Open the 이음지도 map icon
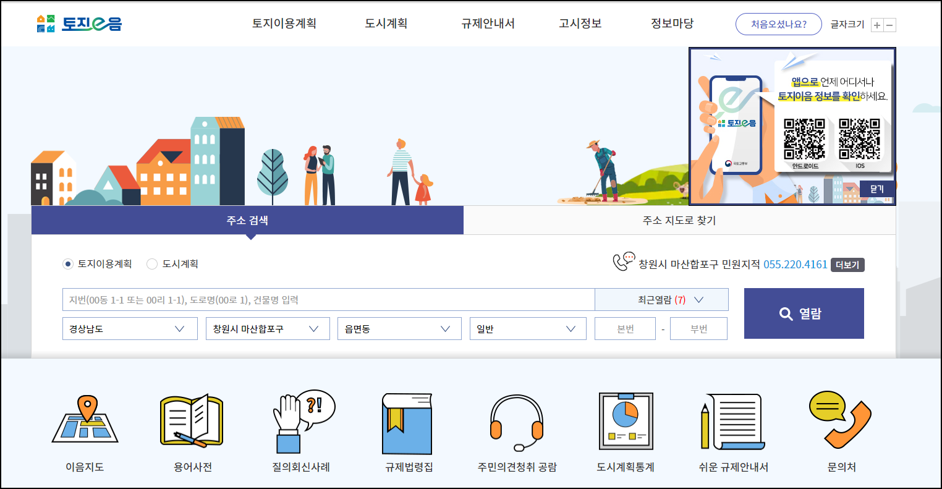The height and width of the screenshot is (489, 942). point(85,420)
